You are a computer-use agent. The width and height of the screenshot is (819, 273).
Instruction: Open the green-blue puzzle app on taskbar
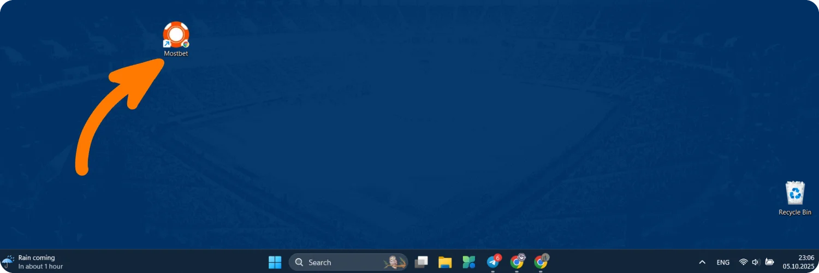click(469, 263)
